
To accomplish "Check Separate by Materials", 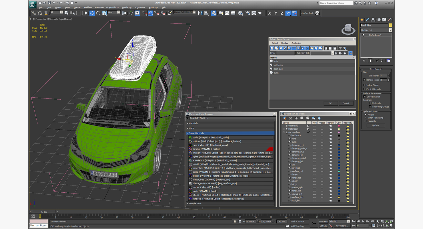I will click(x=370, y=103).
